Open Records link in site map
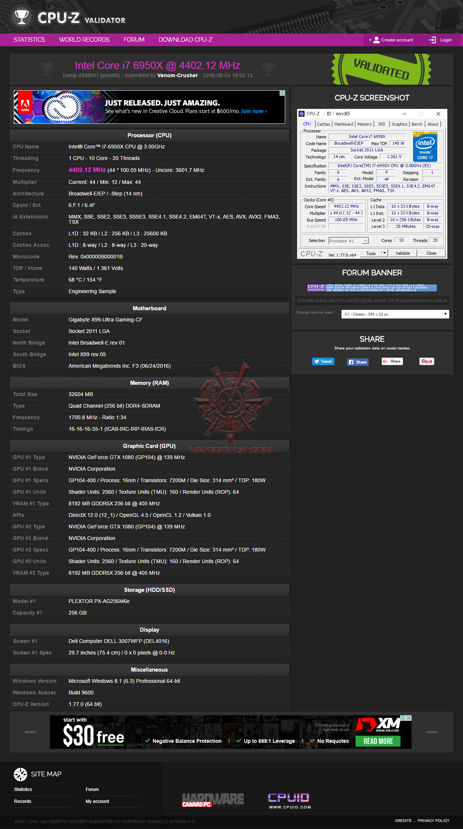This screenshot has height=829, width=463. click(23, 801)
